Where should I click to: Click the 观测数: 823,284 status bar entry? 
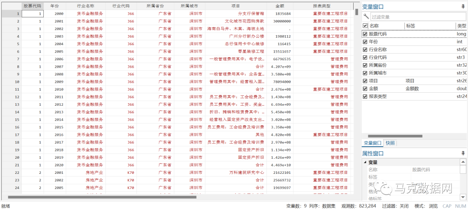[x=358, y=206]
